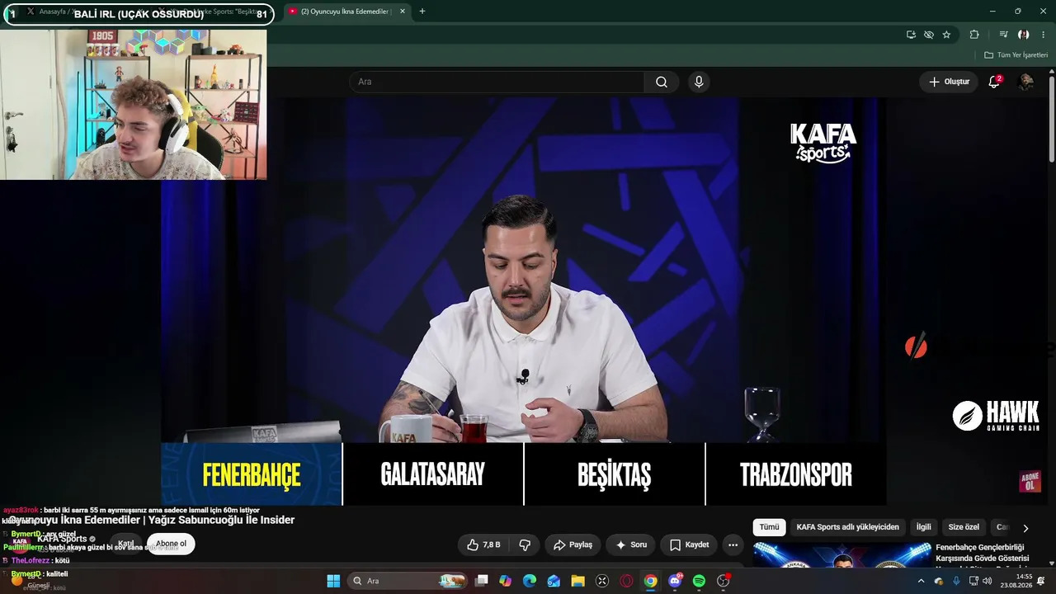Viewport: 1056px width, 594px height.
Task: Click the Soru button
Action: pos(631,544)
